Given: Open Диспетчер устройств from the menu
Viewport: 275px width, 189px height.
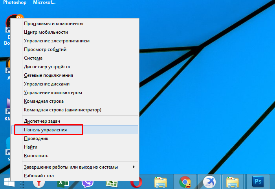Looking at the screenshot, I should 47,67.
